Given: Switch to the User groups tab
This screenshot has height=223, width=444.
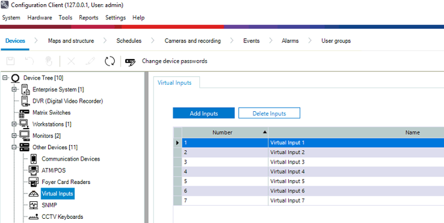Looking at the screenshot, I should [336, 41].
